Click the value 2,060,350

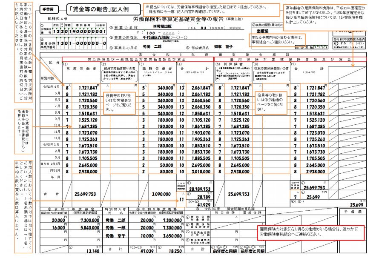[x=201, y=107]
